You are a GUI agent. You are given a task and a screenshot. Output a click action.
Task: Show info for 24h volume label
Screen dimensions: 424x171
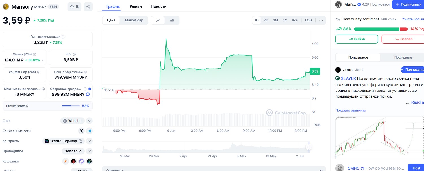34,54
